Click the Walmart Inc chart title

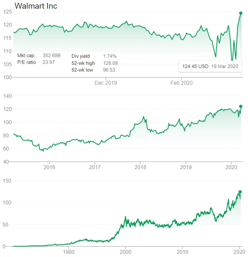pyautogui.click(x=36, y=6)
